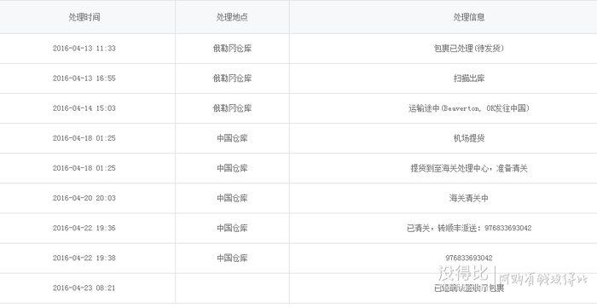Screen dimensions: 597x308
Task: Select the 2016-04-22 19:36 timestamp cell
Action: tap(84, 228)
